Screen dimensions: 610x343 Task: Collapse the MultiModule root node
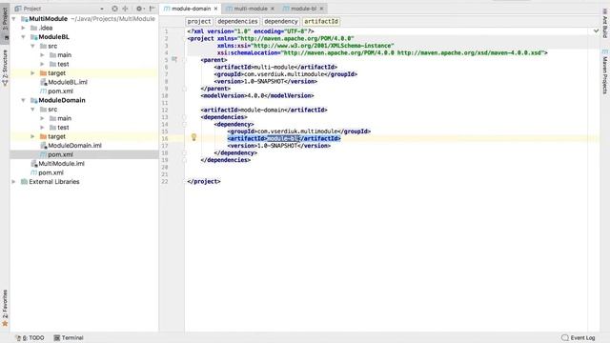click(x=14, y=19)
